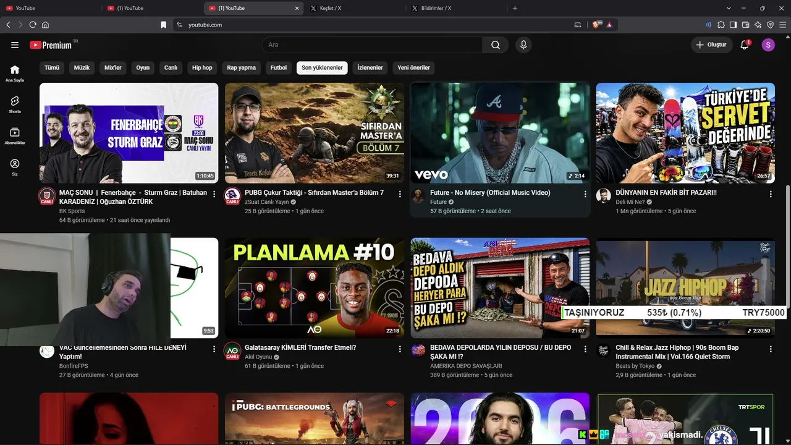This screenshot has width=791, height=445.
Task: Open the Akıl Oyunu channel link
Action: (258, 357)
